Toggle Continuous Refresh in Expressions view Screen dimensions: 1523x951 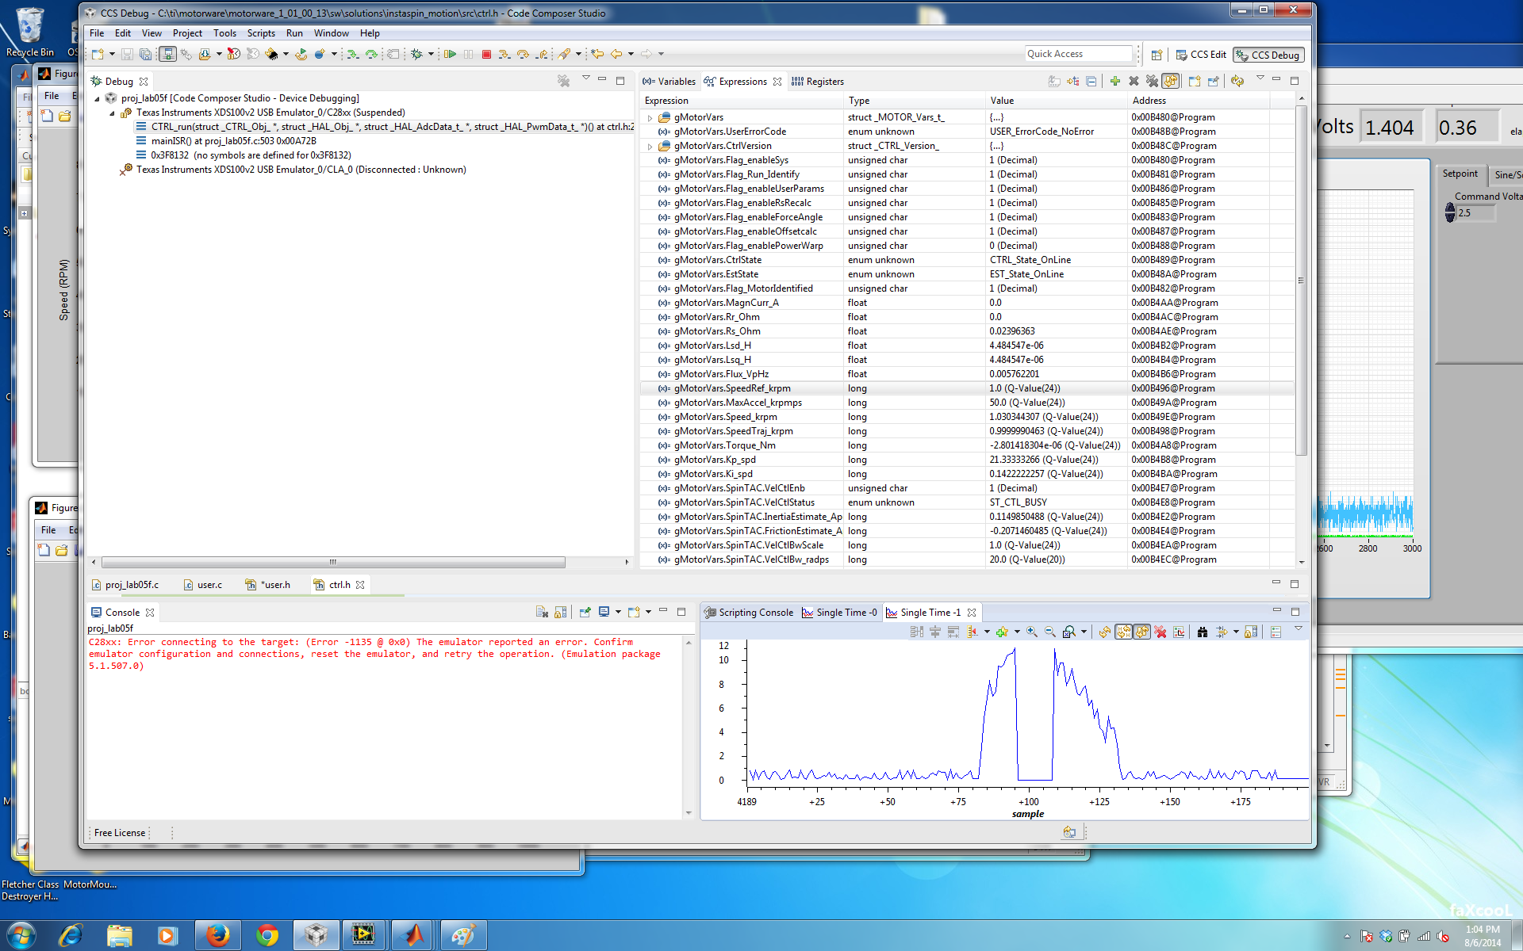(x=1171, y=81)
